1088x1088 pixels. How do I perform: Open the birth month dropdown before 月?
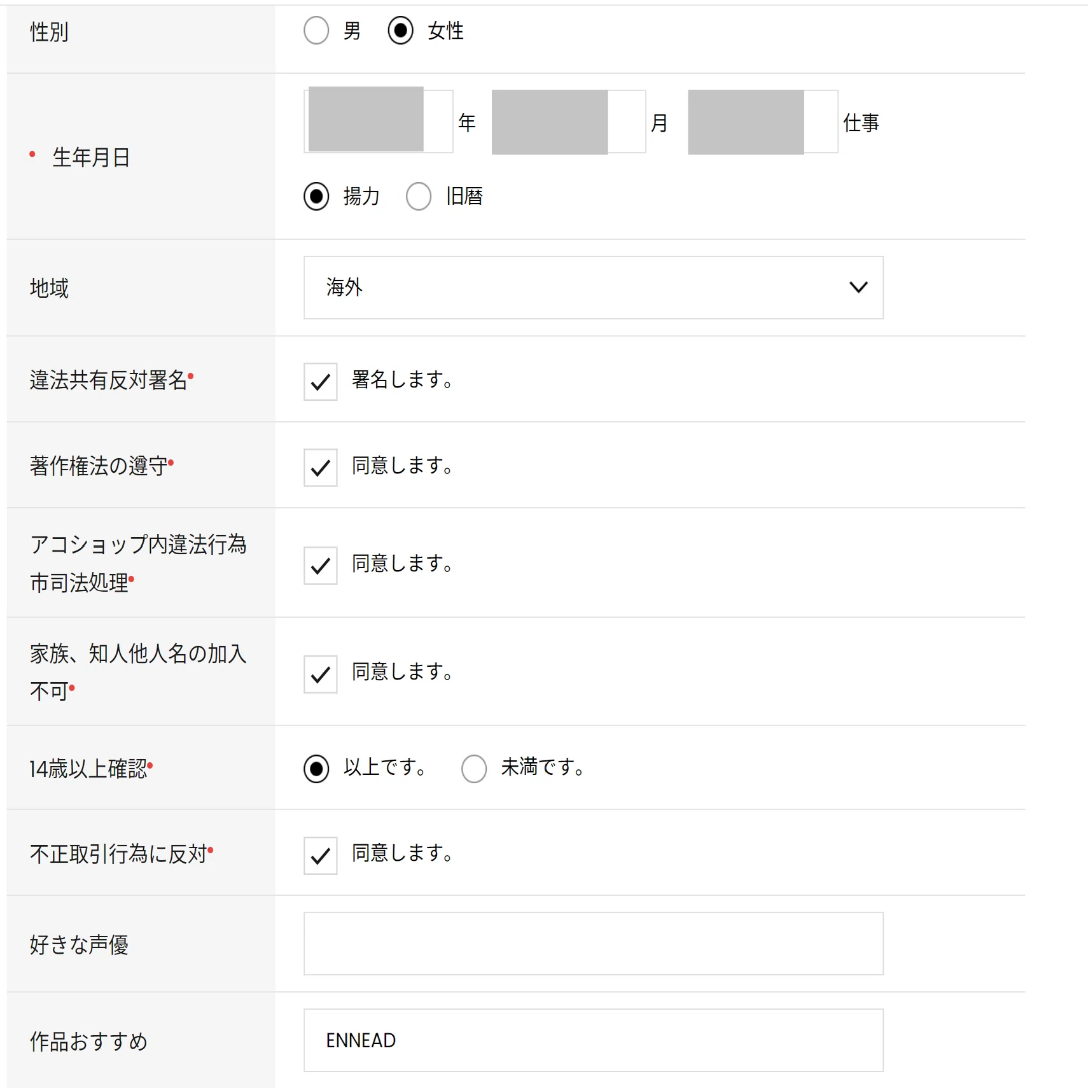point(569,122)
